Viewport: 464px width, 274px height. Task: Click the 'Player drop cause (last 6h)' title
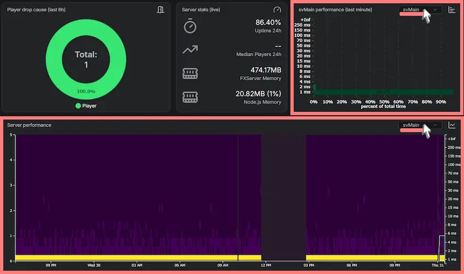point(36,10)
